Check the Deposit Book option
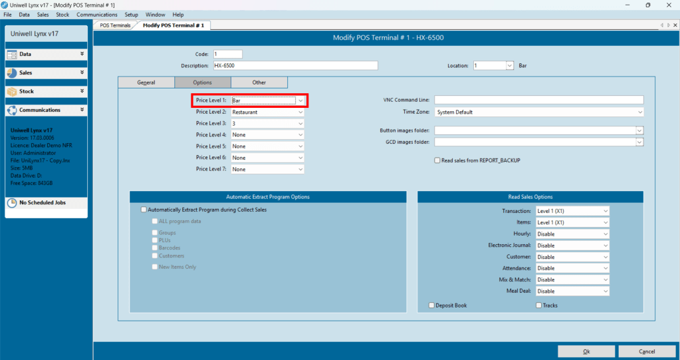This screenshot has width=680, height=360. click(x=431, y=305)
